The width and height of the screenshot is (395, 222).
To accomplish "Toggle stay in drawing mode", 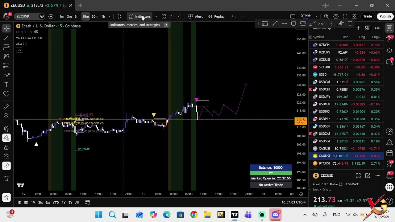I will (6, 138).
